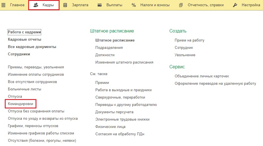This screenshot has width=263, height=146.
Task: Open Изменения штатного расписания
Action: pyautogui.click(x=124, y=62)
